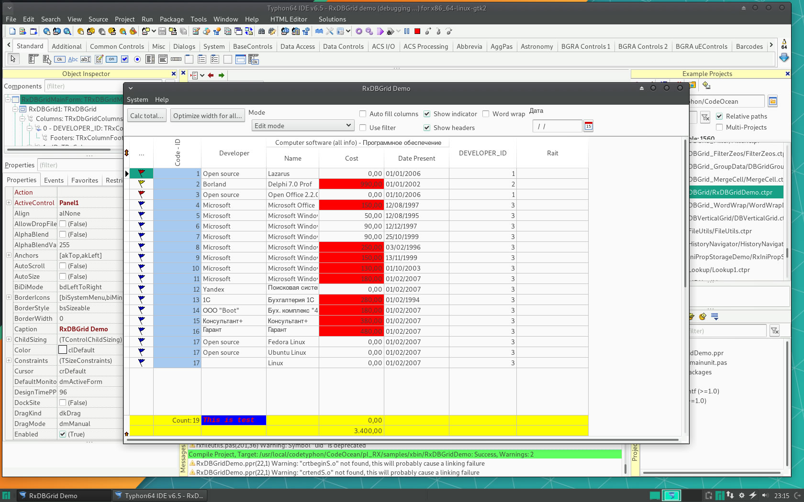This screenshot has height=502, width=804.
Task: Open the wrench and screwdriver options icon
Action: tap(330, 31)
